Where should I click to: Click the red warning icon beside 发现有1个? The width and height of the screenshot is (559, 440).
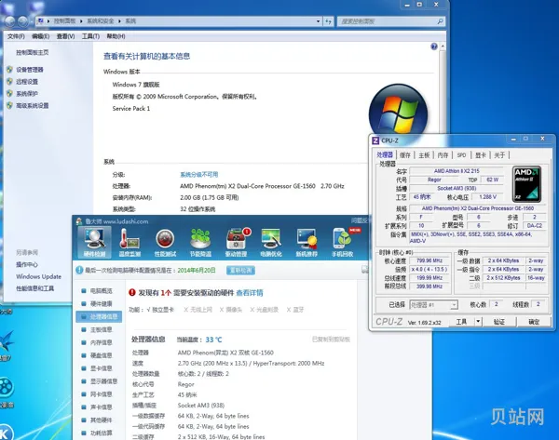132,292
